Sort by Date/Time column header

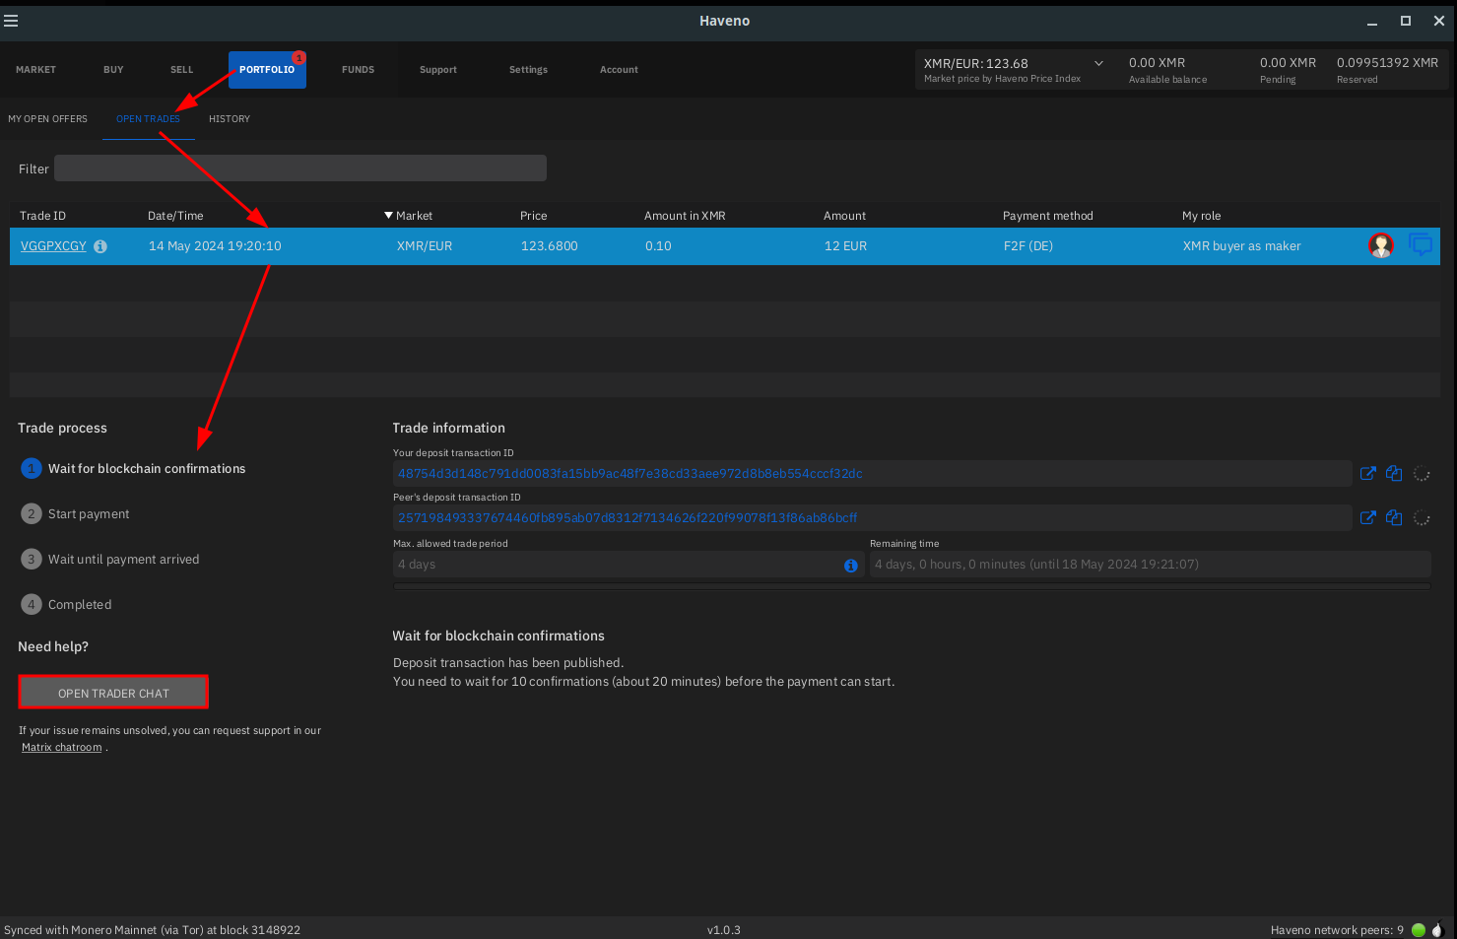[175, 216]
